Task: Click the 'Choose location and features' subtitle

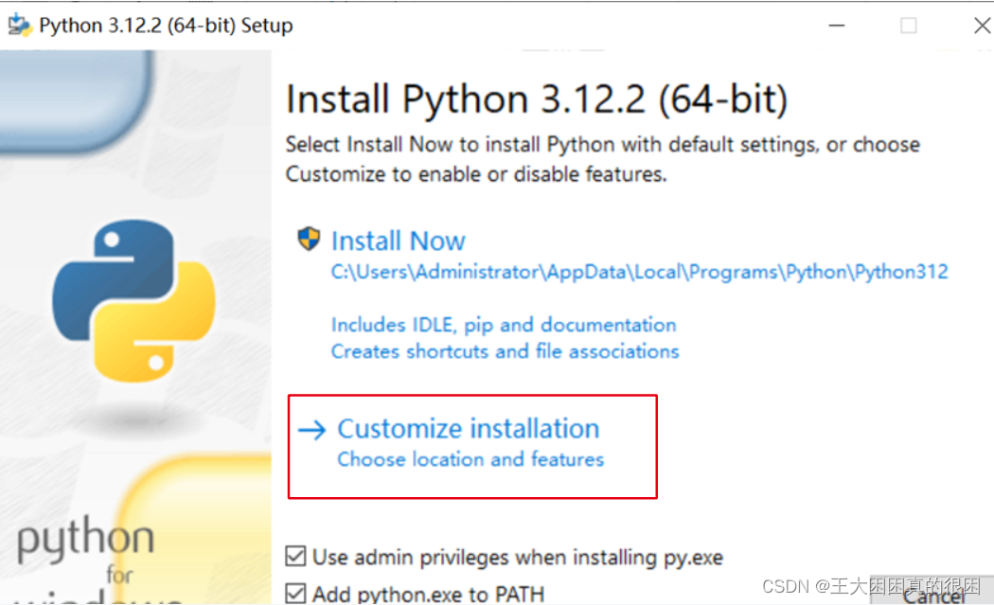Action: (470, 459)
